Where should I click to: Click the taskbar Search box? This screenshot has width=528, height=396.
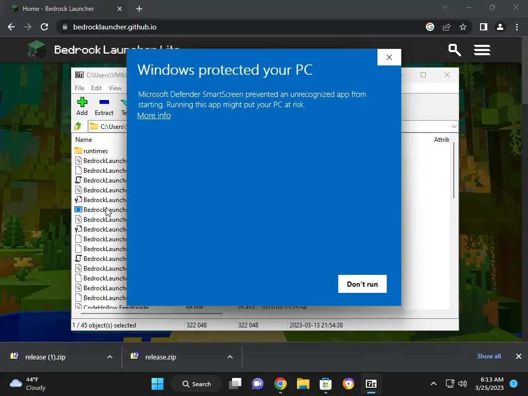coord(196,384)
